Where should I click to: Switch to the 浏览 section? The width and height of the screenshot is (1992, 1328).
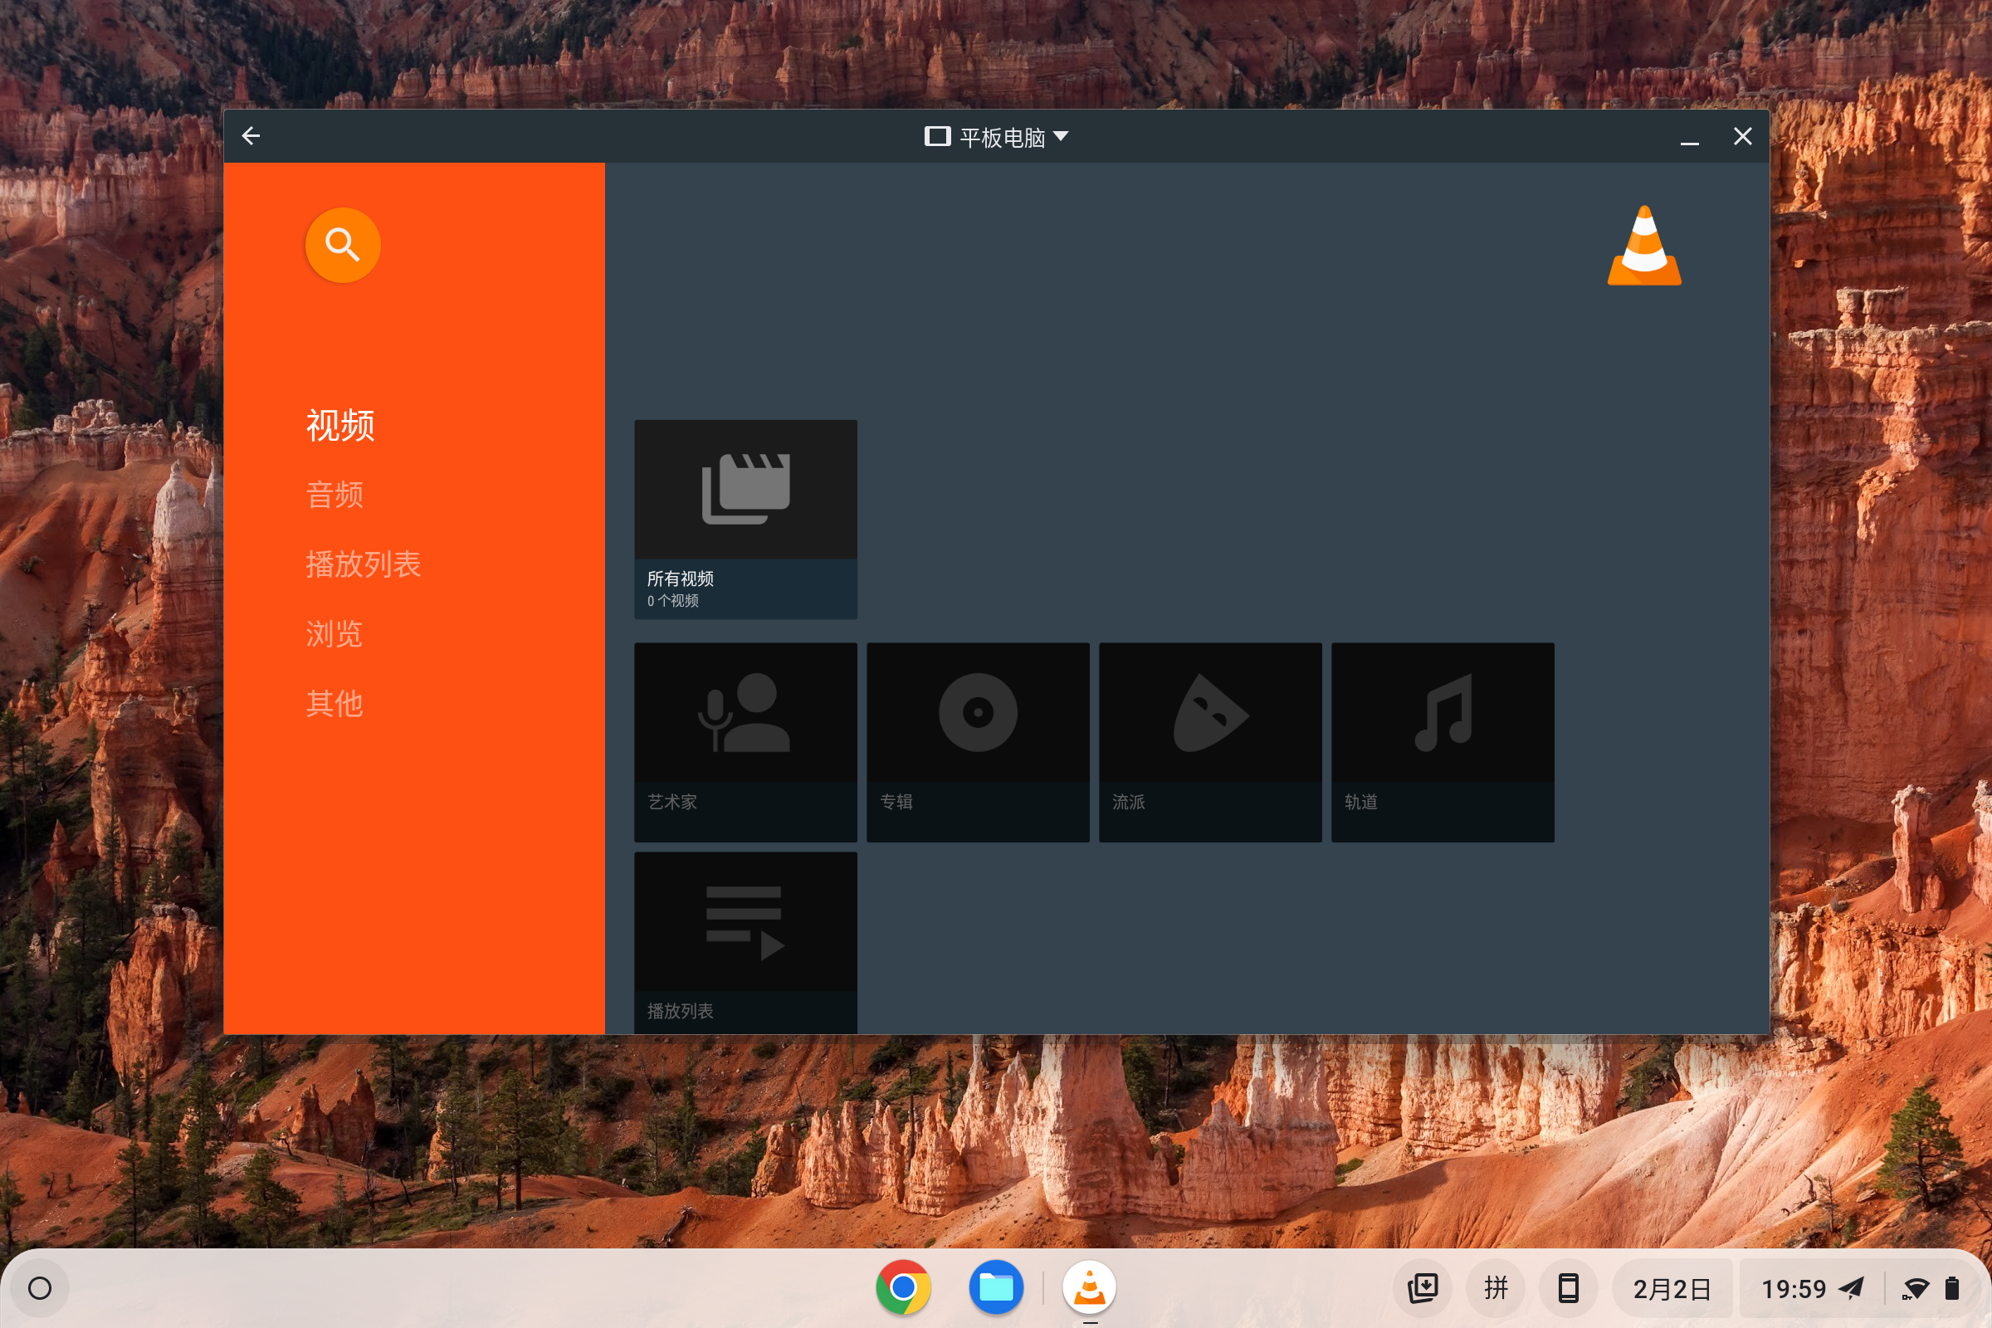click(333, 633)
